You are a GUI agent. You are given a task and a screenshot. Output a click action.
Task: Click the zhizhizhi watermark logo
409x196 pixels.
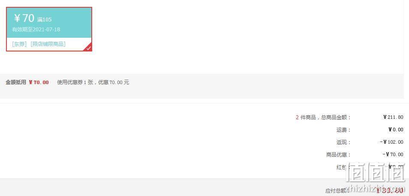pos(376,178)
